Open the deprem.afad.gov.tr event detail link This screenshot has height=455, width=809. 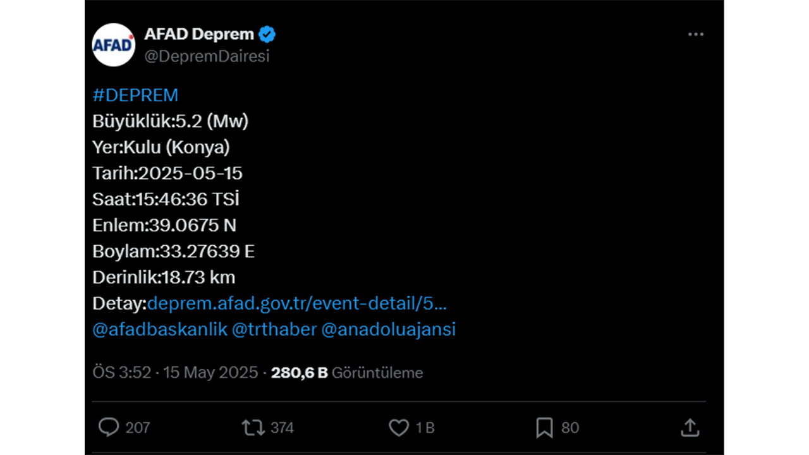click(x=297, y=303)
